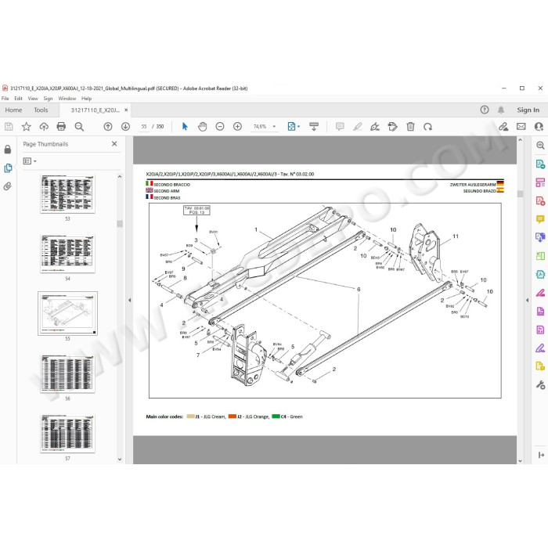This screenshot has width=548, height=548.
Task: Toggle the Page Thumbnails panel icon
Action: [x=8, y=168]
